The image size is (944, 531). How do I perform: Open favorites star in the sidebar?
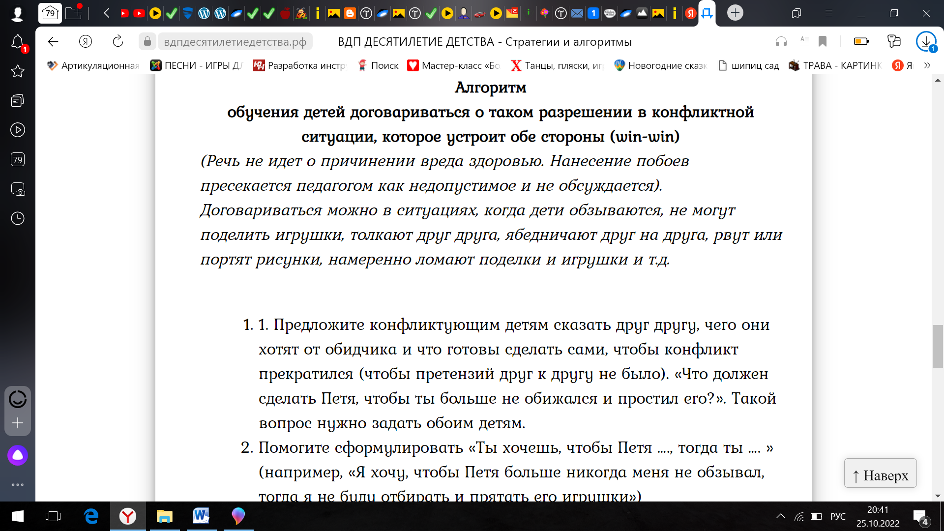point(18,71)
